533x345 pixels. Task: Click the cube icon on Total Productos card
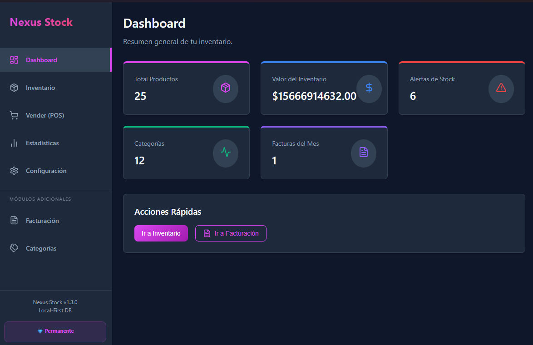click(x=226, y=88)
